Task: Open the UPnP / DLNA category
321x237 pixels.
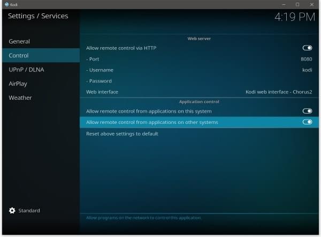Action: click(25, 70)
